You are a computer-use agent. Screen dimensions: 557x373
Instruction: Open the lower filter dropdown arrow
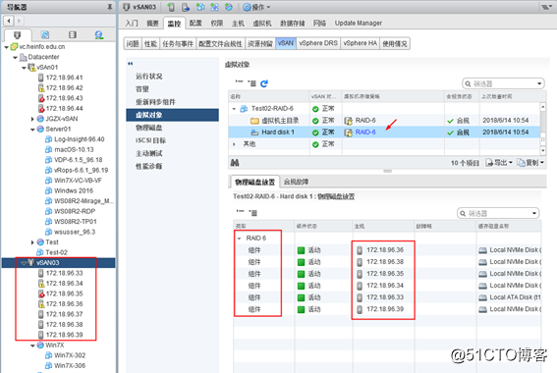pyautogui.click(x=534, y=213)
